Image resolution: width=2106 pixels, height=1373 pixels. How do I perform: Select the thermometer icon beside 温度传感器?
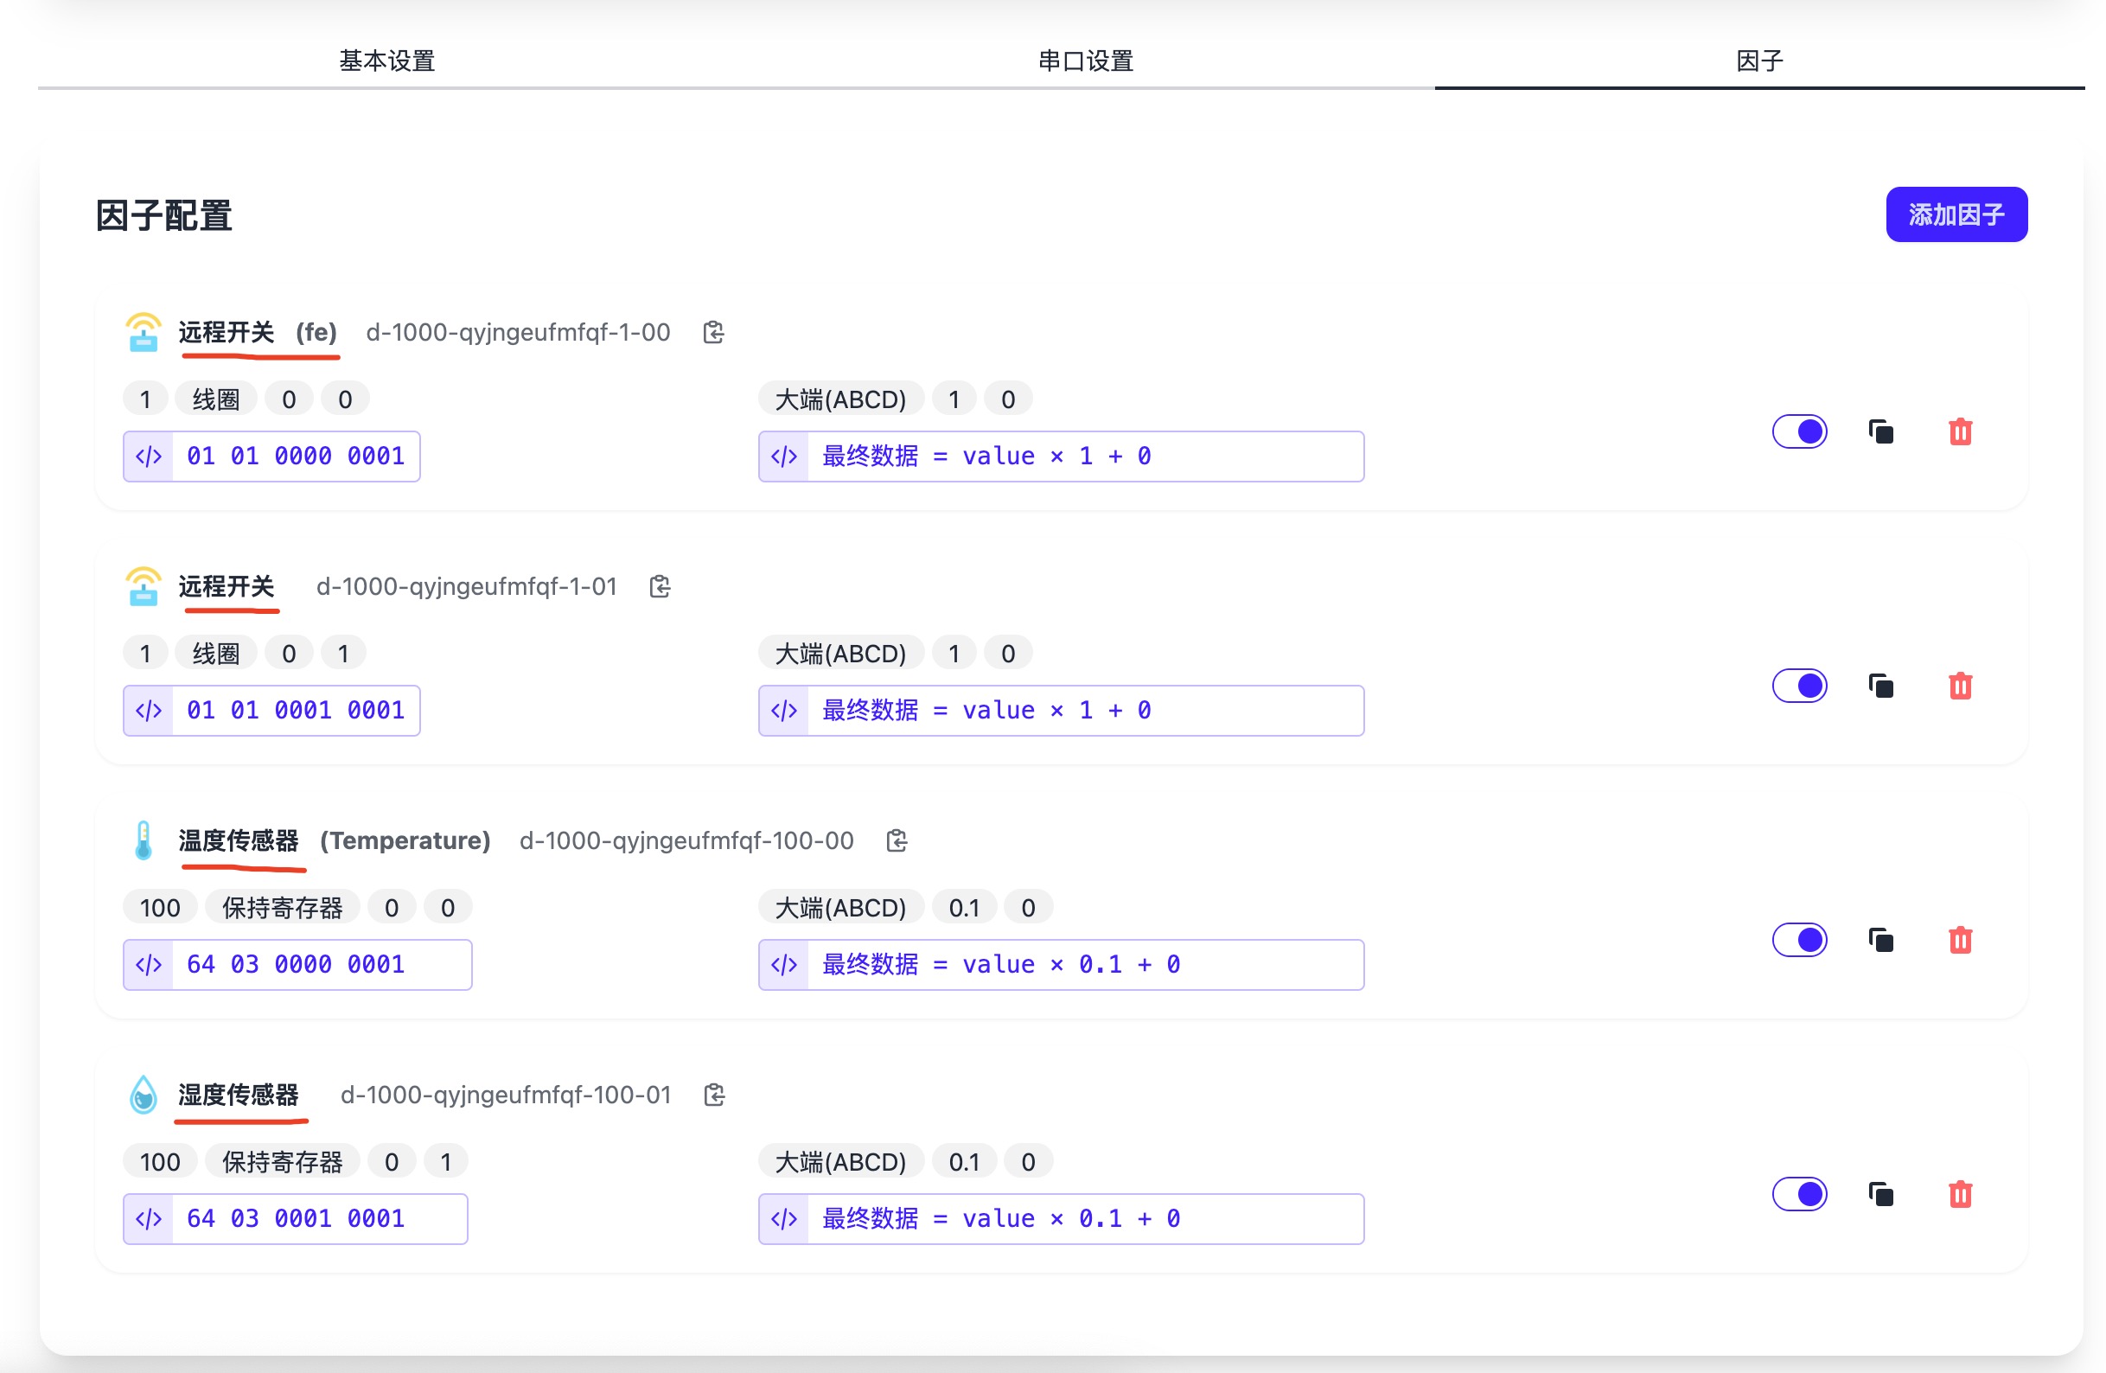[144, 840]
